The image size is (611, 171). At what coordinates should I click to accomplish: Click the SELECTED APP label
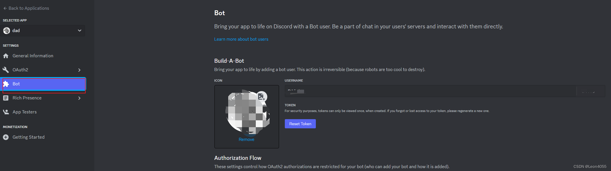15,20
